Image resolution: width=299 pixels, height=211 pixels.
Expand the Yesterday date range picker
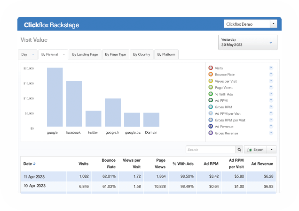click(x=248, y=43)
